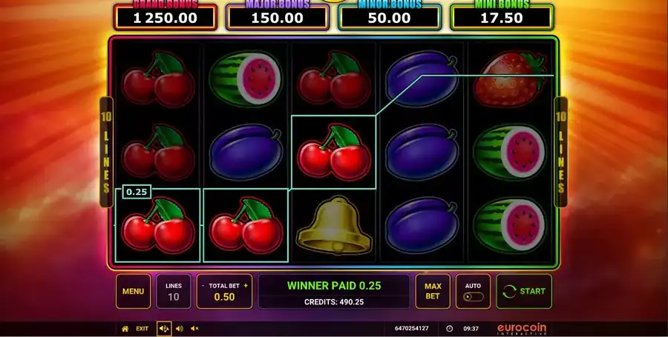Viewport: 668px width, 337px height.
Task: Increase total bet with plus sign
Action: click(x=246, y=286)
